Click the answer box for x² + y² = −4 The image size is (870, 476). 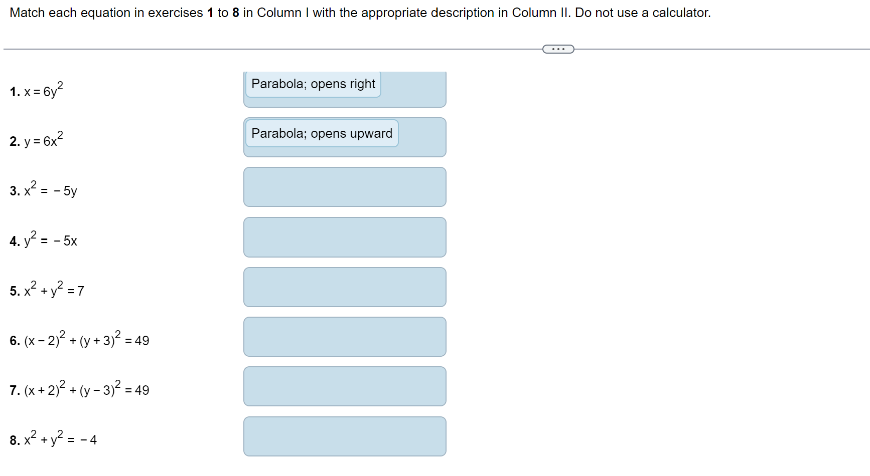tap(345, 436)
